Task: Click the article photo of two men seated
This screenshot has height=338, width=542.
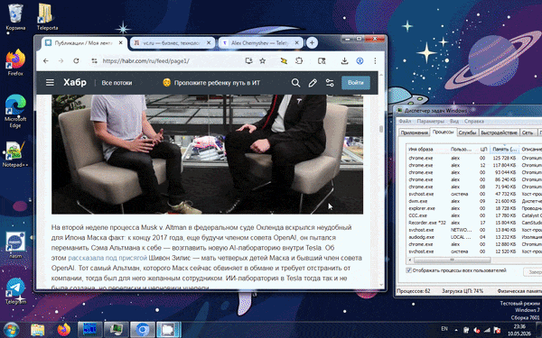Action: coord(208,154)
